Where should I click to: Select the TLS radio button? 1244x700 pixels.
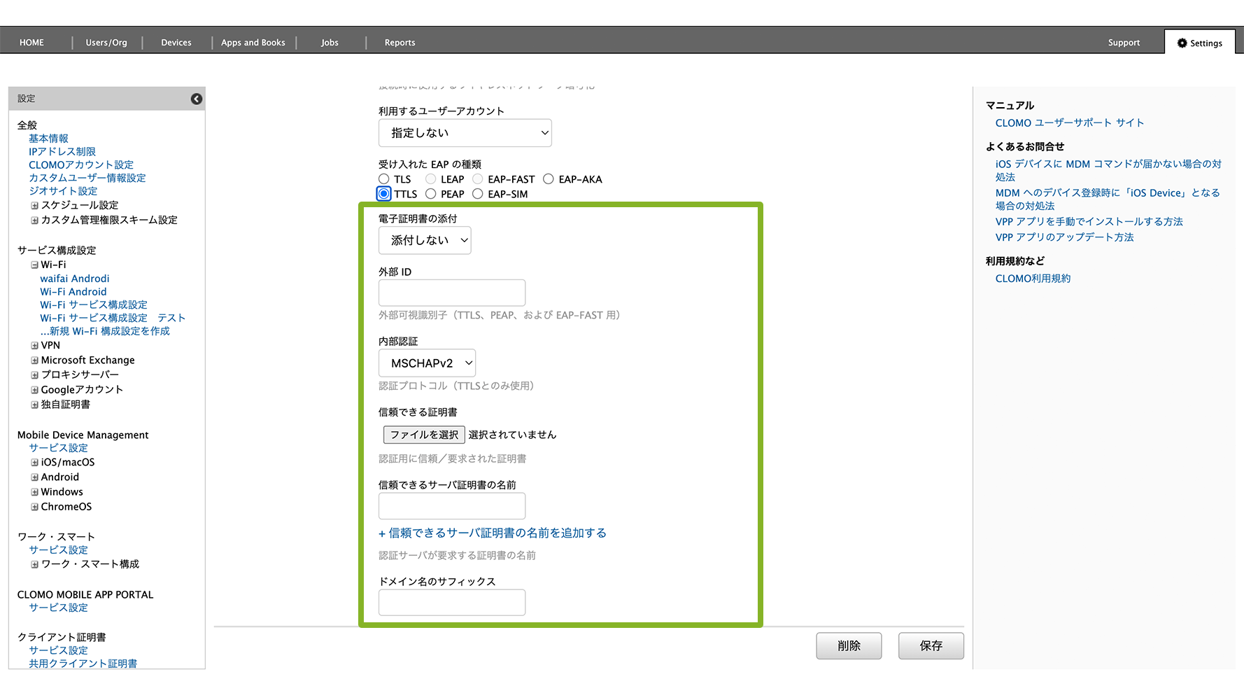coord(384,179)
